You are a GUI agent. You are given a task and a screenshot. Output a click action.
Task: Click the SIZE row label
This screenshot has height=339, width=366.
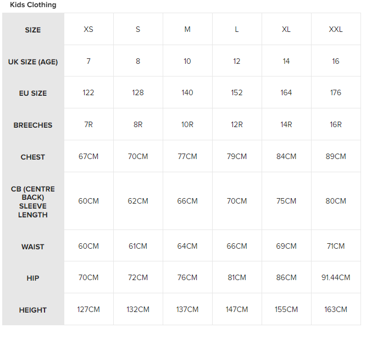tap(33, 30)
